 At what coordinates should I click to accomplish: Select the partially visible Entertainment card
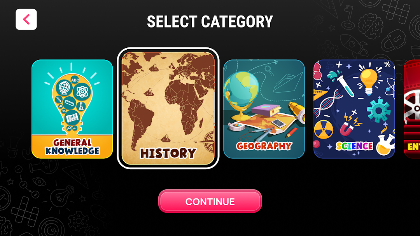pos(412,109)
